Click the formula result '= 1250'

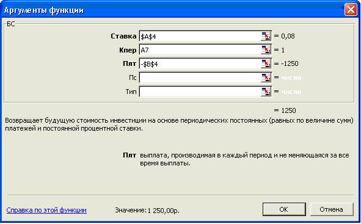click(285, 110)
